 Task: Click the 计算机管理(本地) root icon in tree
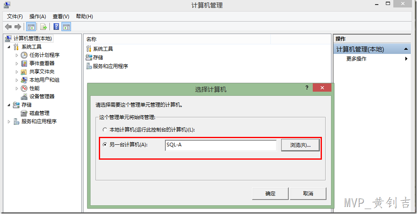(x=8, y=39)
